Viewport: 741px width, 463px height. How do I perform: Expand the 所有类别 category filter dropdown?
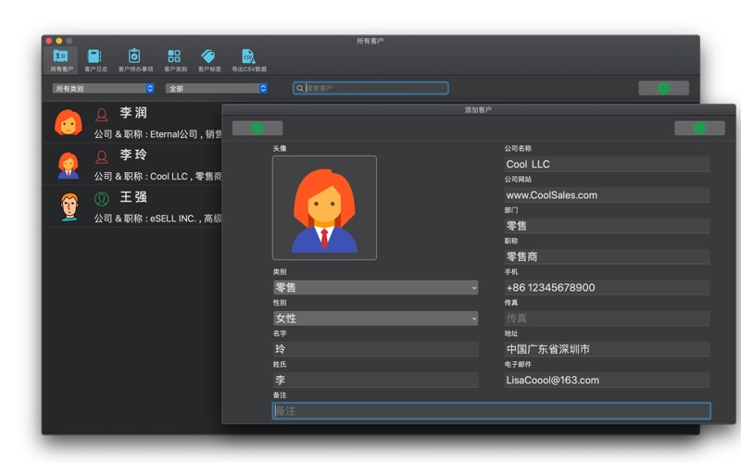103,89
